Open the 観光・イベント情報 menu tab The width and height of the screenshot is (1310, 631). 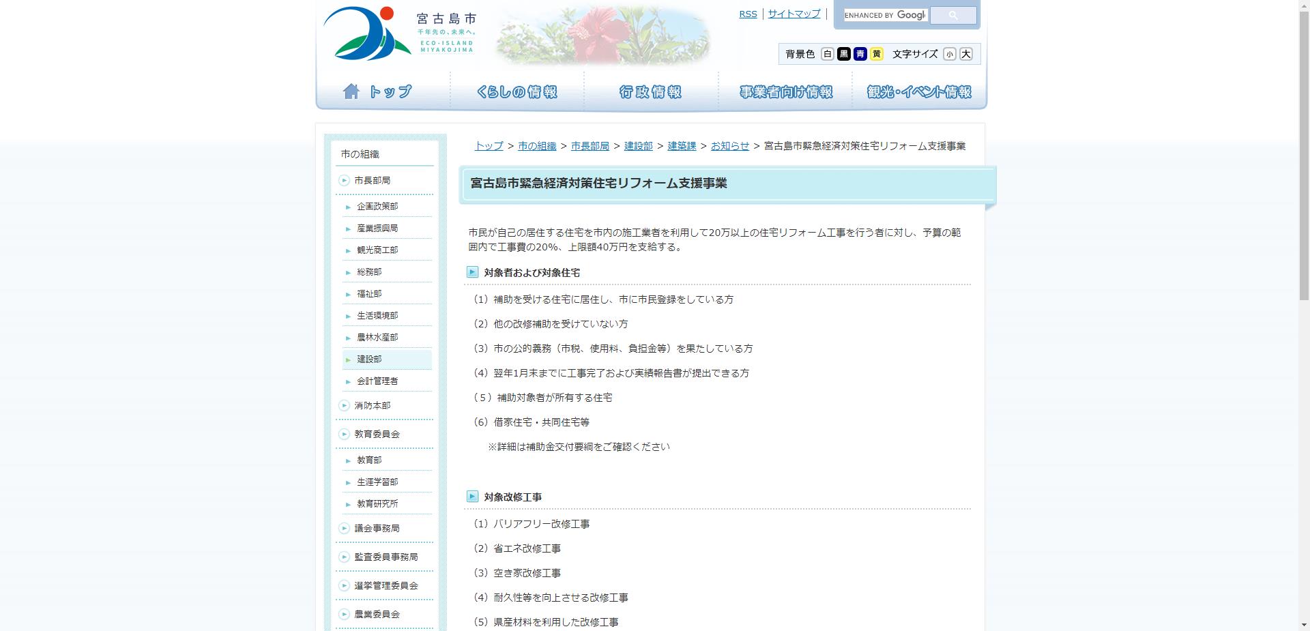tap(920, 91)
